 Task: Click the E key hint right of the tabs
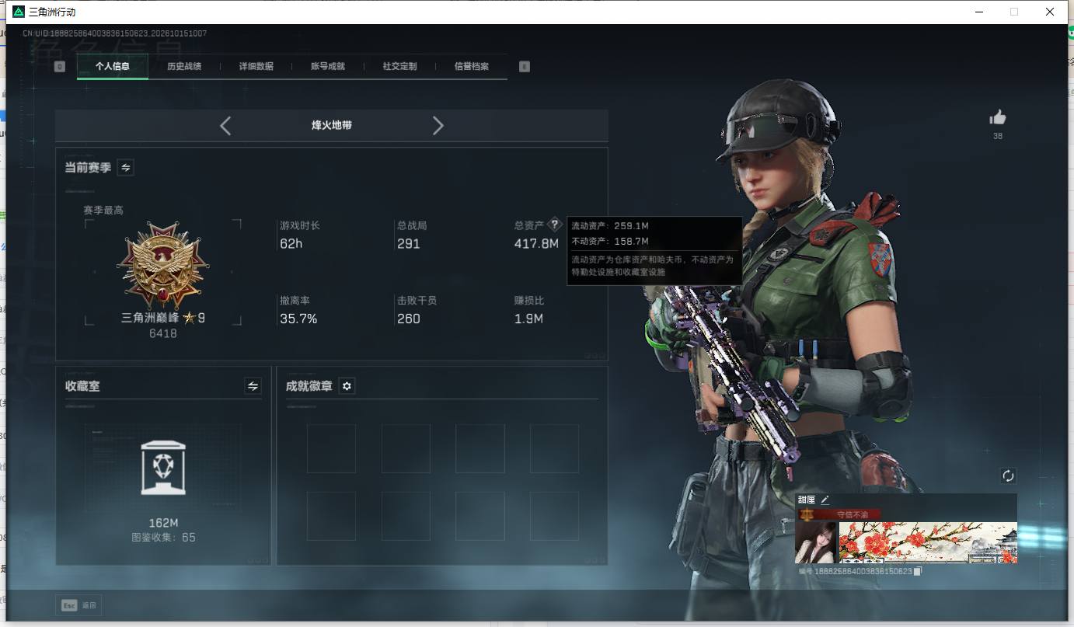[x=525, y=67]
